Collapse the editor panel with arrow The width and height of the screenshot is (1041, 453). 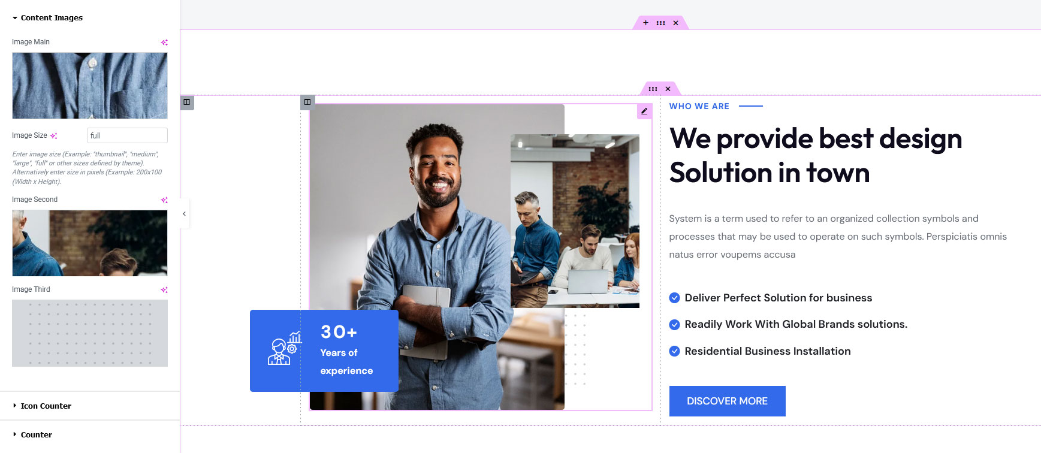[185, 214]
